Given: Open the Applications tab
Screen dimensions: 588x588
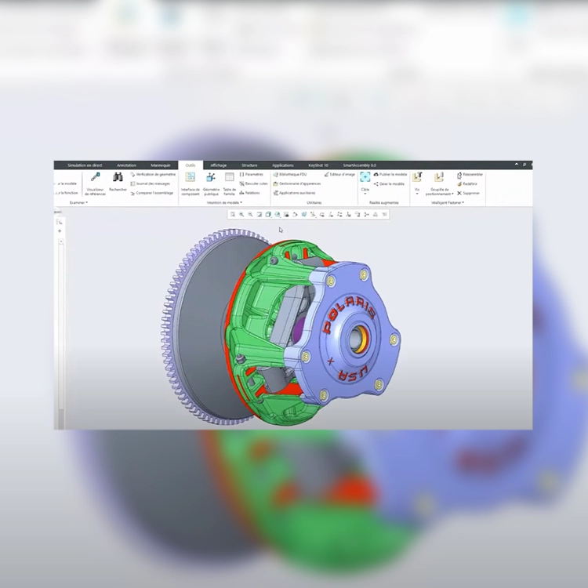Looking at the screenshot, I should point(283,165).
